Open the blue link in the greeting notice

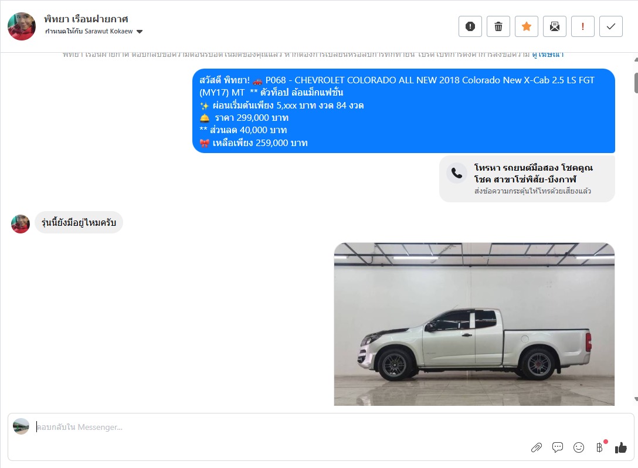click(x=548, y=54)
